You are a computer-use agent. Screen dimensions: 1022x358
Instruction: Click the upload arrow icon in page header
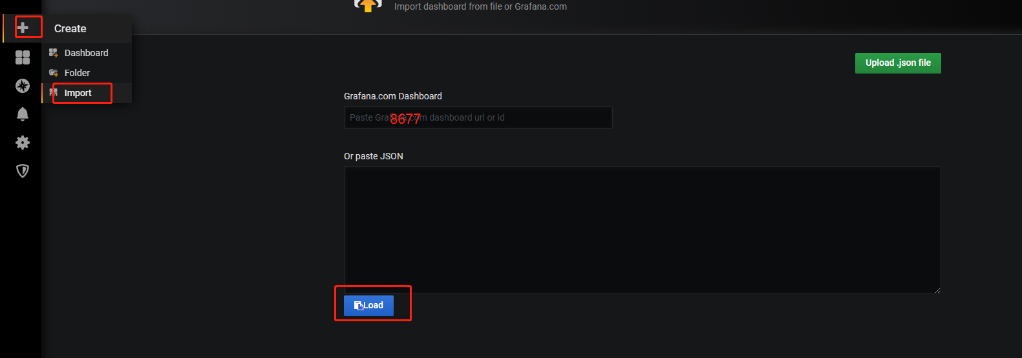368,6
